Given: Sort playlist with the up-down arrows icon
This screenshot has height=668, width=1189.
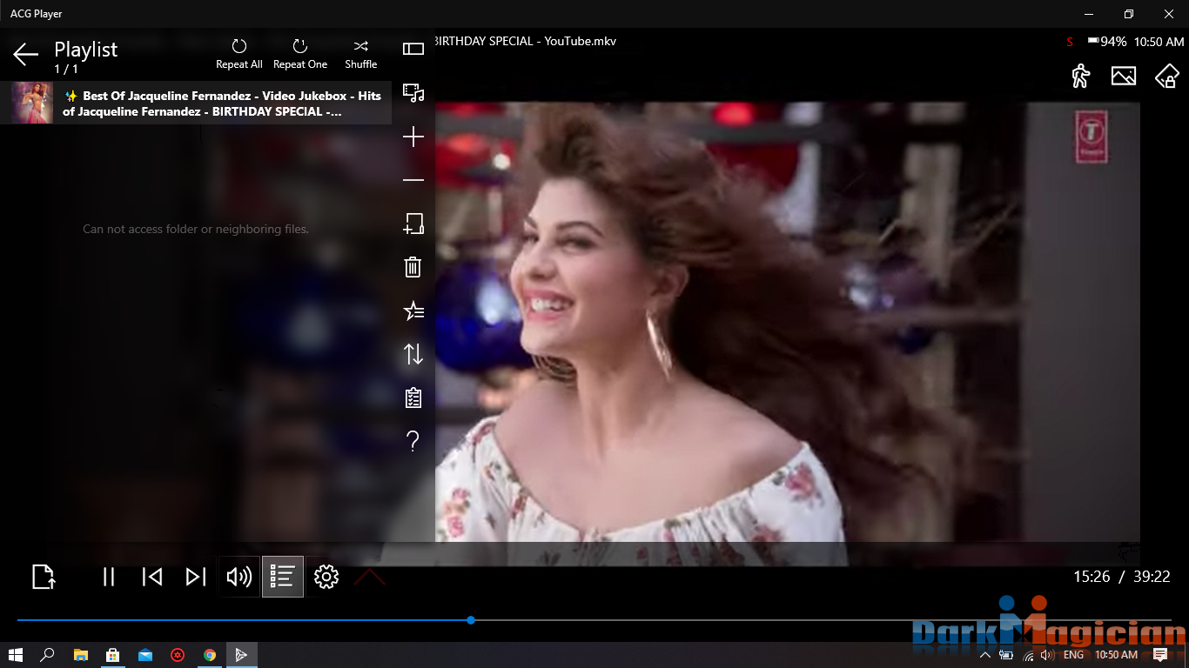Looking at the screenshot, I should (413, 354).
